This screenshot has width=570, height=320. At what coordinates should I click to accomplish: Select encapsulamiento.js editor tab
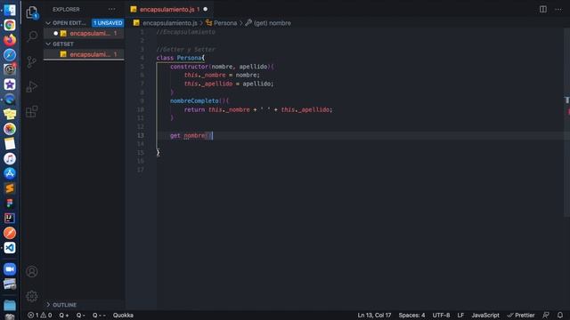(x=167, y=10)
